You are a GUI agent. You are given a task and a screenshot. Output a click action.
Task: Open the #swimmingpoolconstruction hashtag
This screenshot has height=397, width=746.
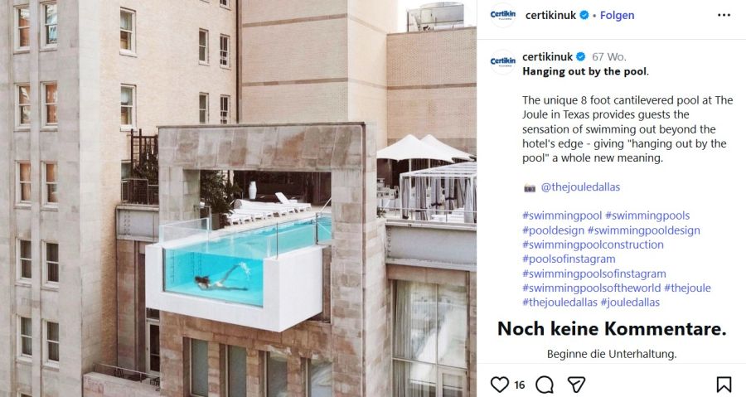click(593, 244)
